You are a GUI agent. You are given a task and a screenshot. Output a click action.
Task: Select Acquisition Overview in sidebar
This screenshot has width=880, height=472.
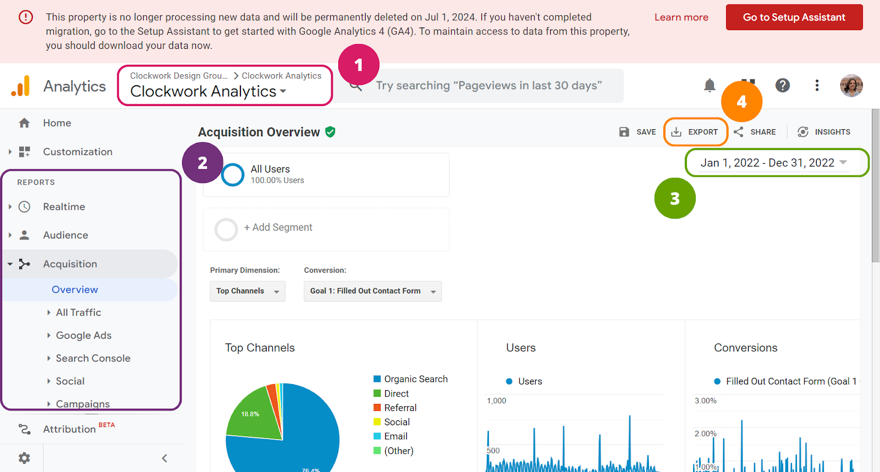75,290
